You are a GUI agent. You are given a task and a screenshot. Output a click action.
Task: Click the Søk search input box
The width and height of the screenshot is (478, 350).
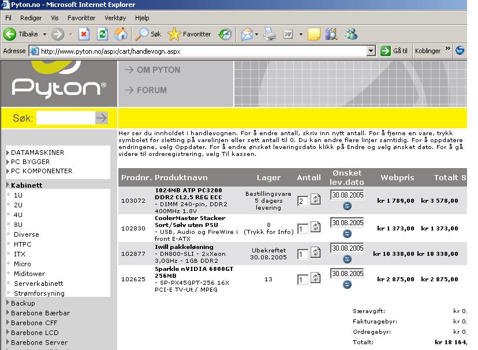pyautogui.click(x=66, y=118)
